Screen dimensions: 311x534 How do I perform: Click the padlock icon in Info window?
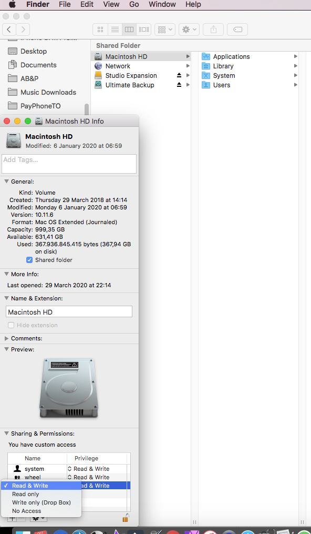click(126, 518)
